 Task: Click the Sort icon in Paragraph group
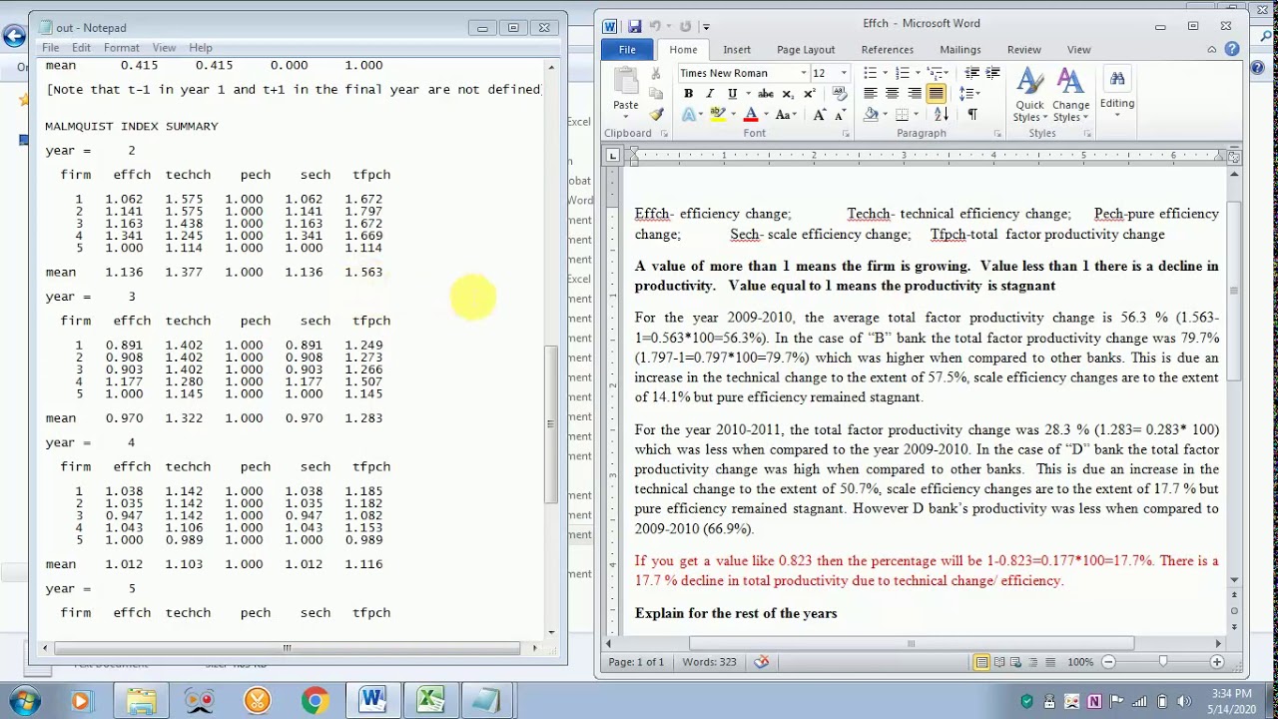pos(941,115)
